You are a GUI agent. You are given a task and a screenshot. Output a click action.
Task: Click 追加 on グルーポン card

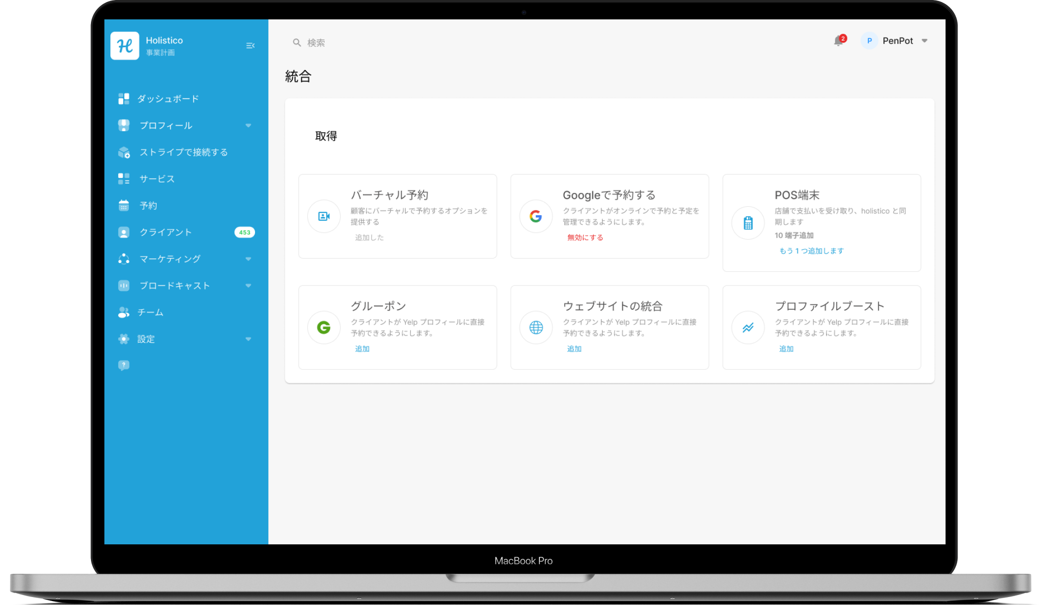tap(362, 349)
